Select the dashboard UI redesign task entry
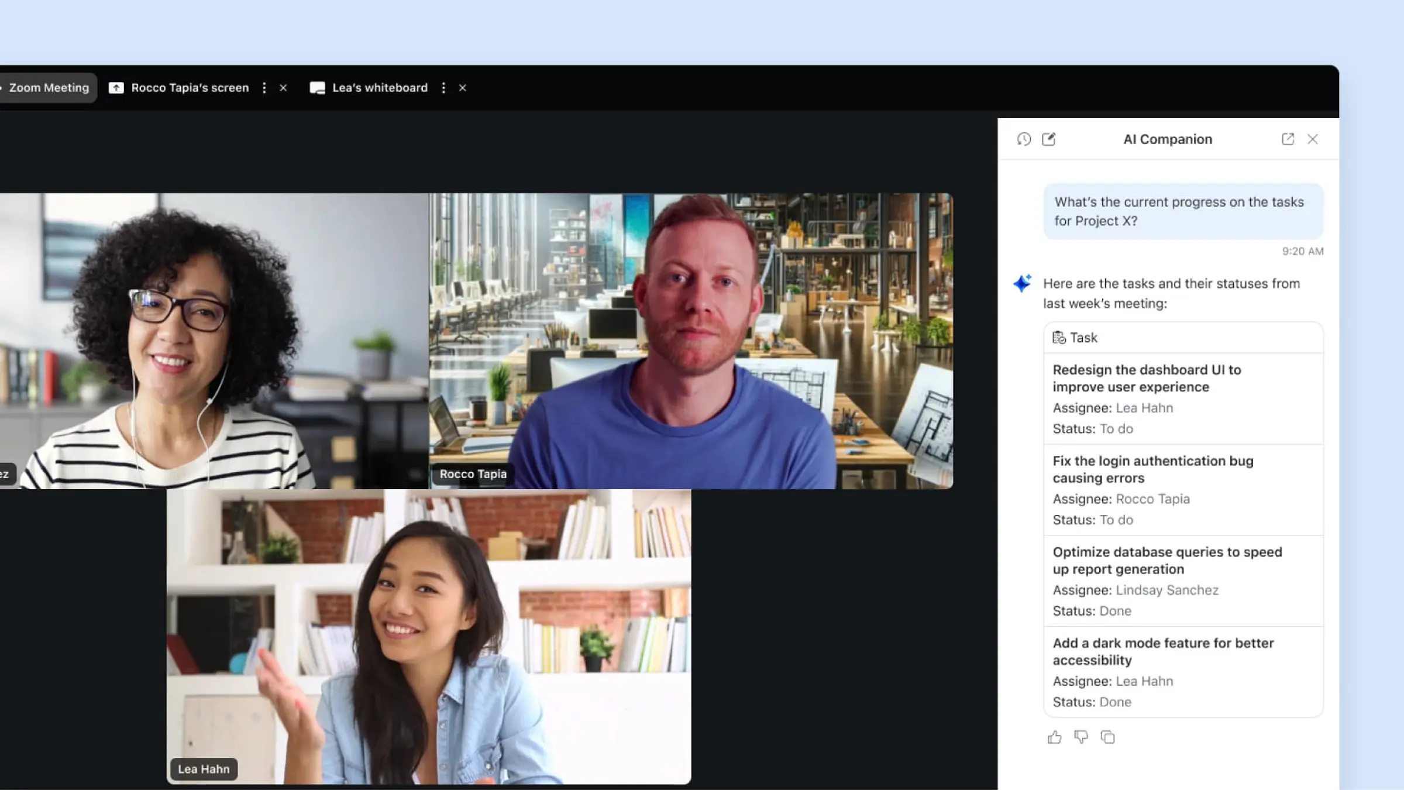Image resolution: width=1404 pixels, height=790 pixels. (1182, 399)
